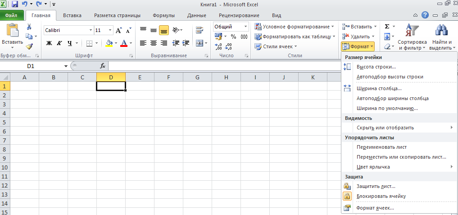Click the Undo arrow icon
458x215 pixels.
24,5
